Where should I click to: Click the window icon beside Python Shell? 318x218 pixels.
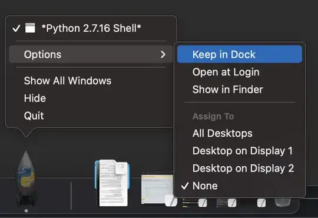pyautogui.click(x=30, y=28)
